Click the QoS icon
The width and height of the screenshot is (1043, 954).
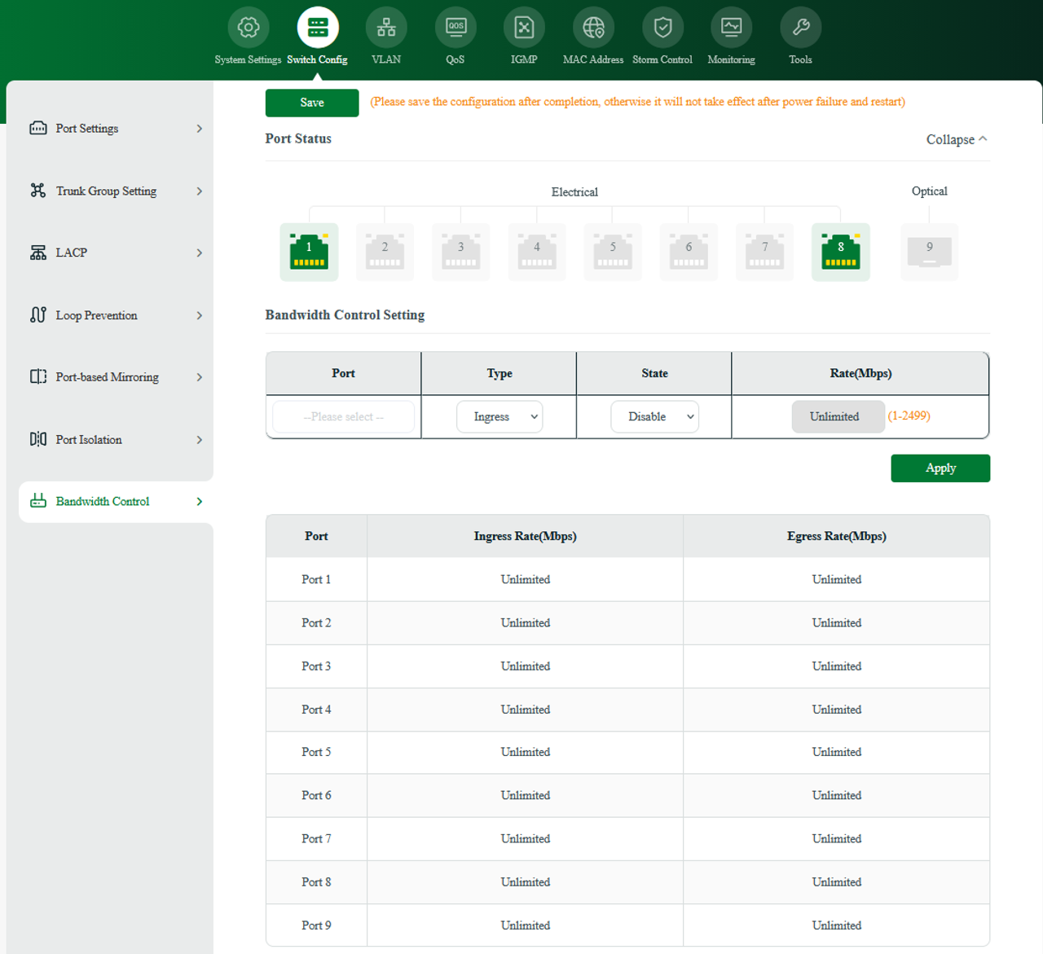tap(455, 27)
